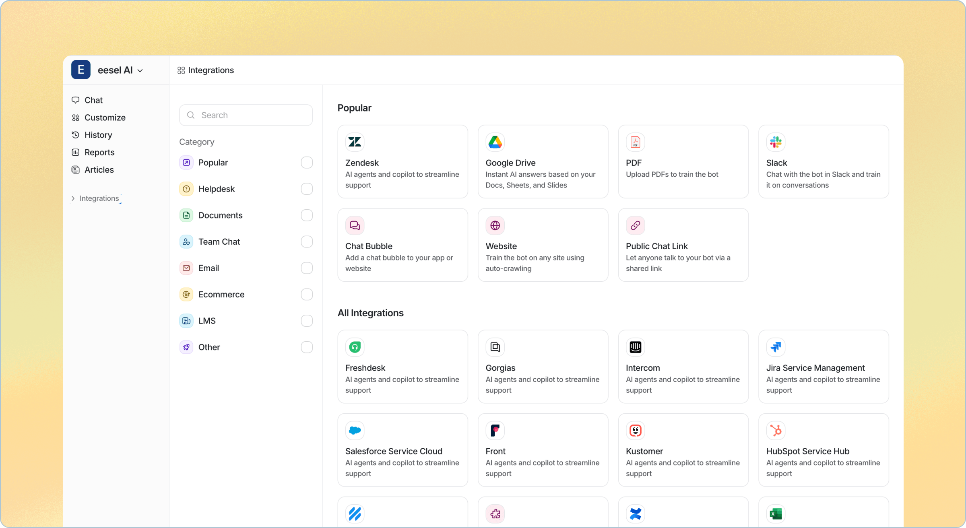The width and height of the screenshot is (966, 528).
Task: Check the Other category checkbox
Action: click(x=307, y=347)
